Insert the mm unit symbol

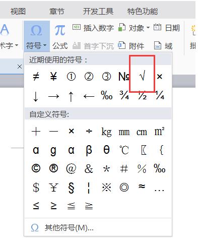124,132
